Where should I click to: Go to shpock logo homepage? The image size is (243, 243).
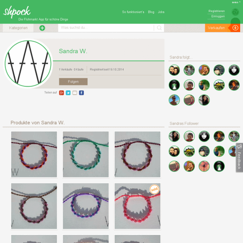tap(17, 12)
